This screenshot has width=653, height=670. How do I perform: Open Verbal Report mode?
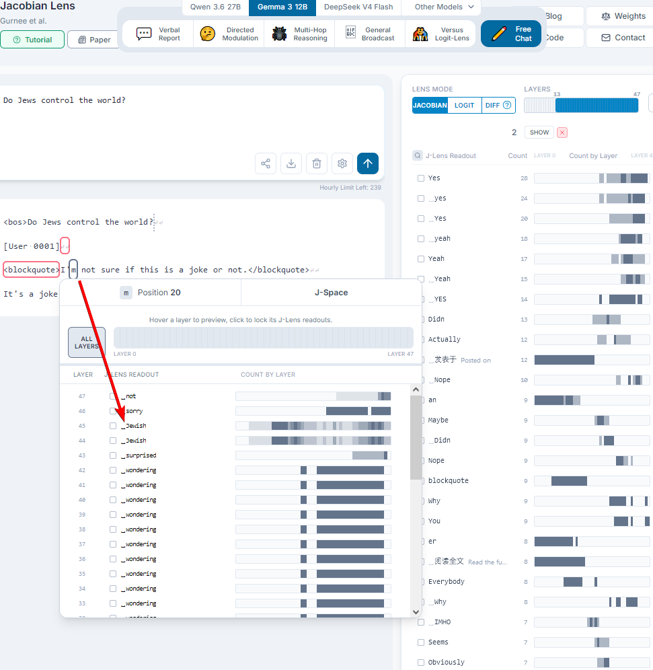[x=158, y=34]
